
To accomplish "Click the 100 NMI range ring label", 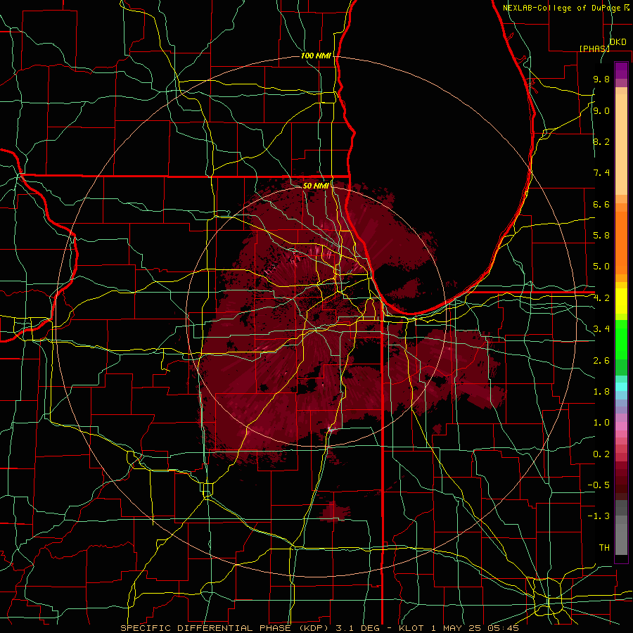I will (x=316, y=56).
